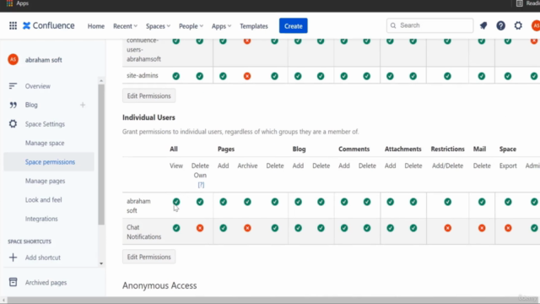This screenshot has height=304, width=540.
Task: Click site-admins Restrictions checkmark
Action: click(x=447, y=76)
